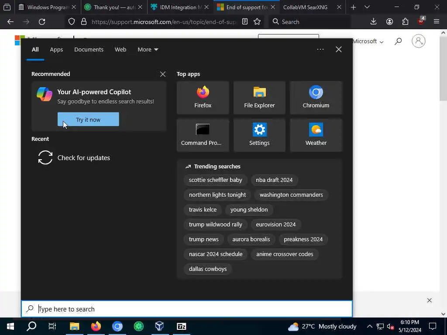The width and height of the screenshot is (447, 335).
Task: Open a new Firefox tab
Action: click(353, 7)
